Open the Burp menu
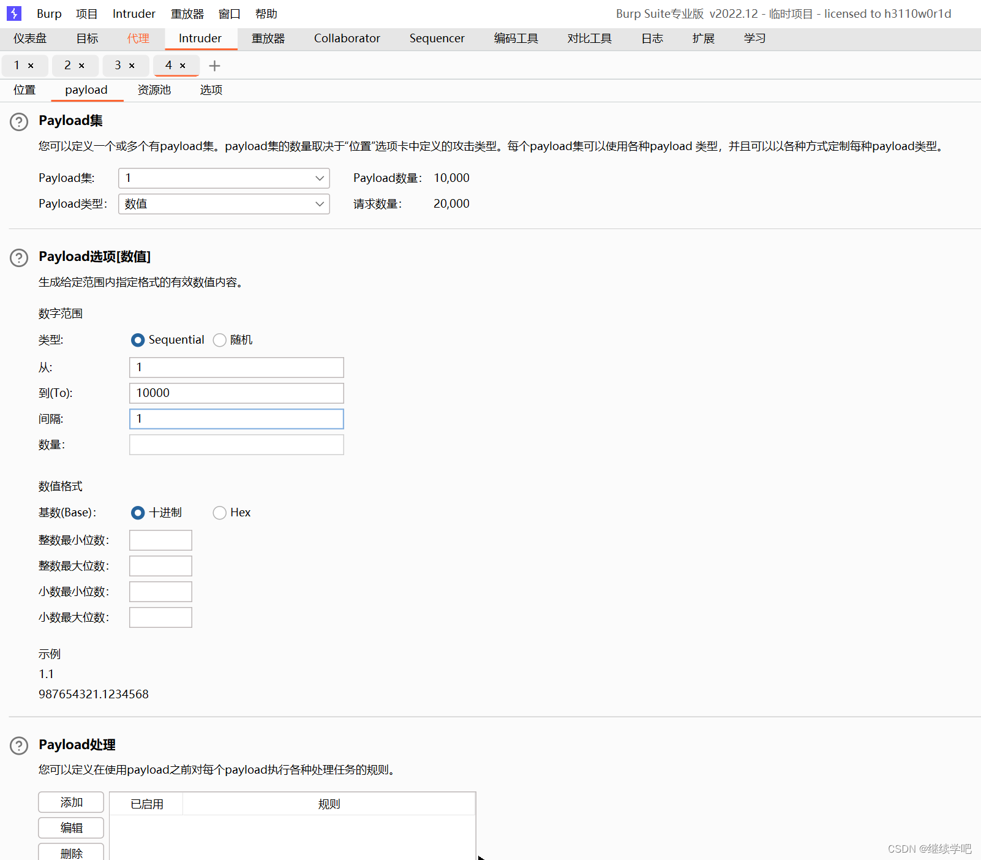The width and height of the screenshot is (981, 860). click(x=49, y=13)
